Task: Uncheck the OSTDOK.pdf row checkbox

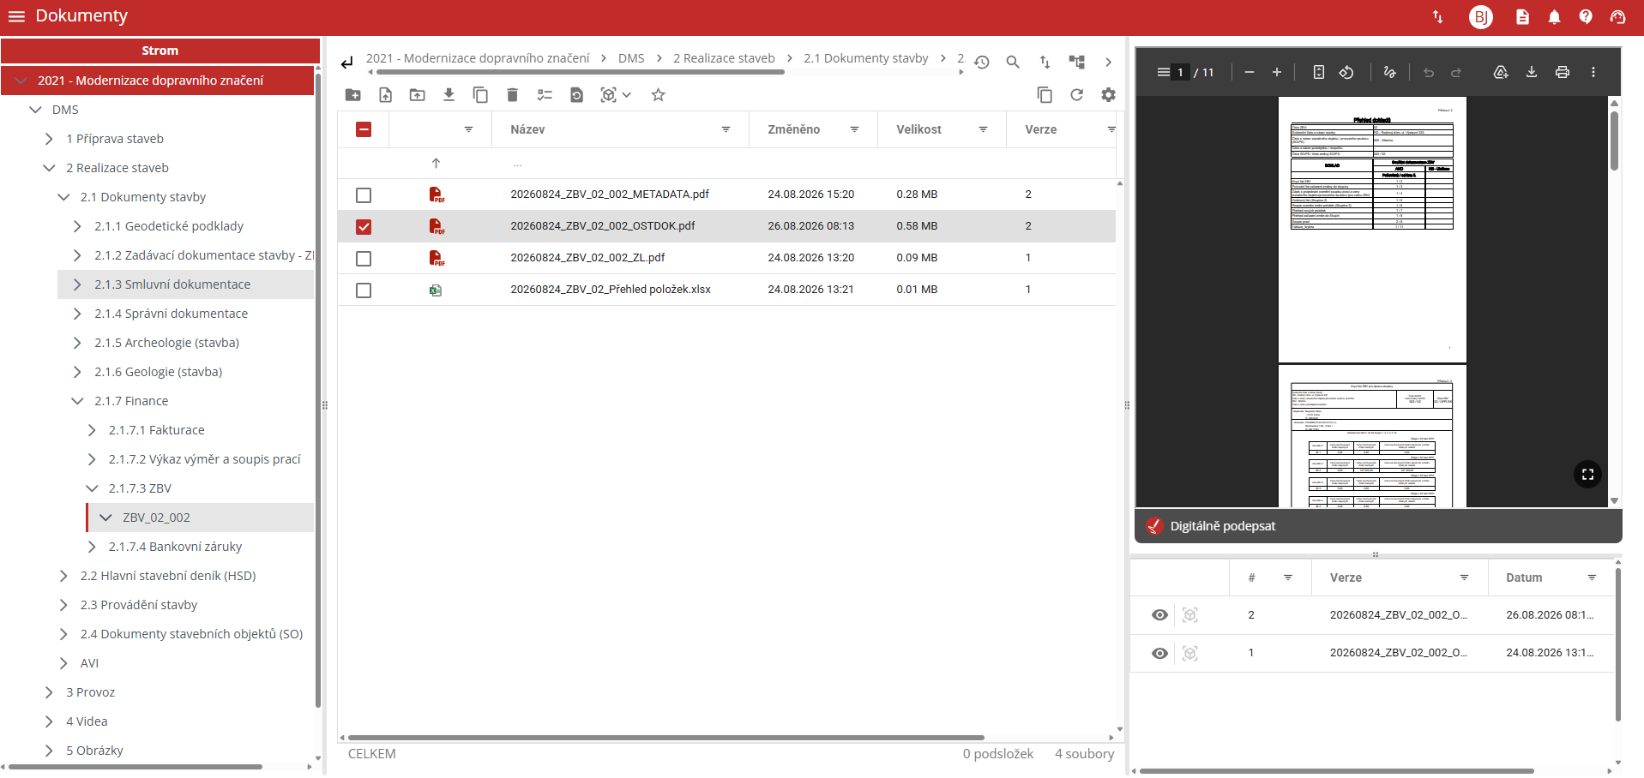Action: click(364, 227)
